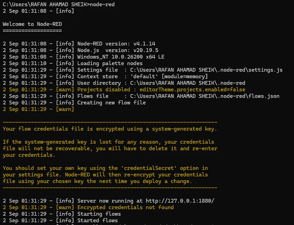Click 'Node.js version: v20.19.5' text
Image resolution: width=294 pixels, height=225 pixels.
(118, 50)
